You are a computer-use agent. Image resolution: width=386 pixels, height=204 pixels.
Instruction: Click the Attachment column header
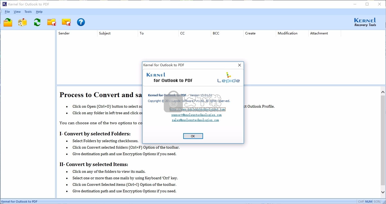pos(325,33)
